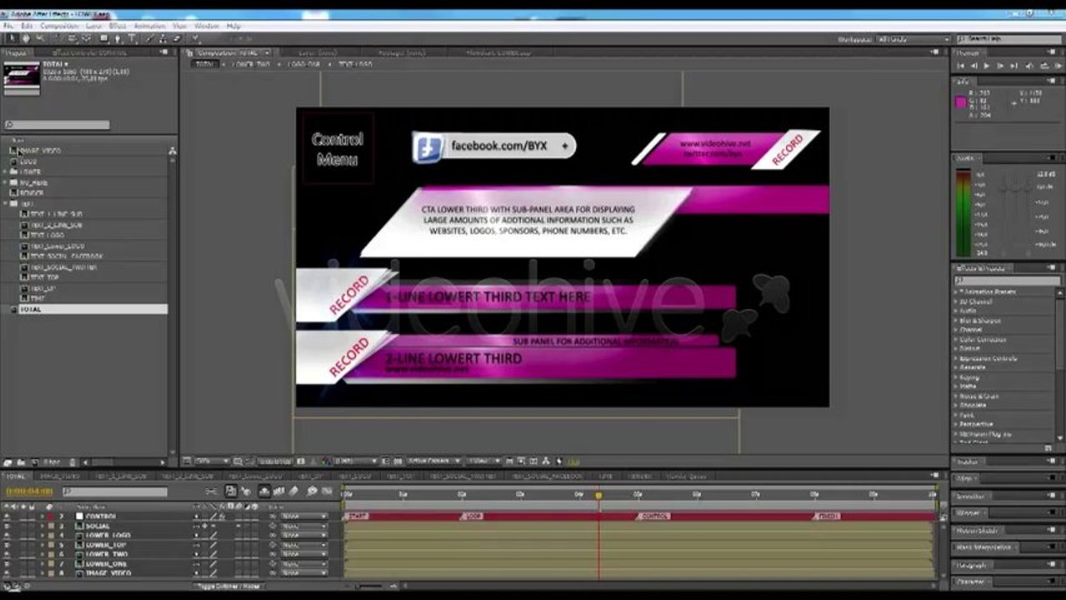The image size is (1066, 600).
Task: Open the File menu
Action: 8,26
